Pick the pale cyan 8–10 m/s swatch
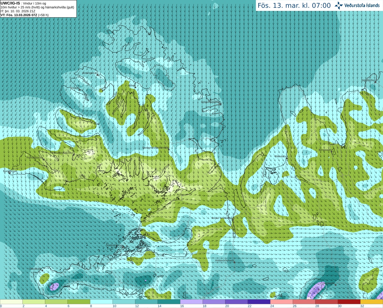This screenshot has width=383, height=308. [101, 302]
